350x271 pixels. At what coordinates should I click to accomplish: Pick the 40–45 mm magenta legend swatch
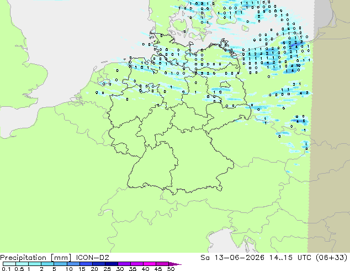150,264
